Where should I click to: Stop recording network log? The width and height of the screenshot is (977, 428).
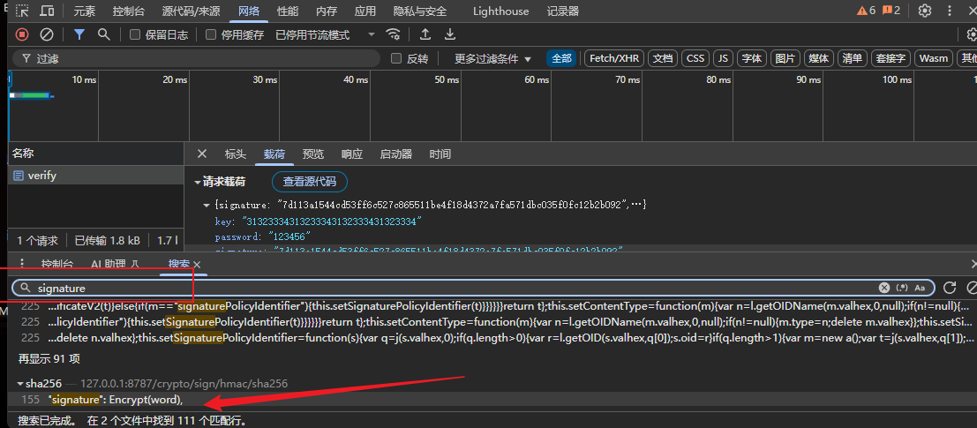pyautogui.click(x=22, y=35)
